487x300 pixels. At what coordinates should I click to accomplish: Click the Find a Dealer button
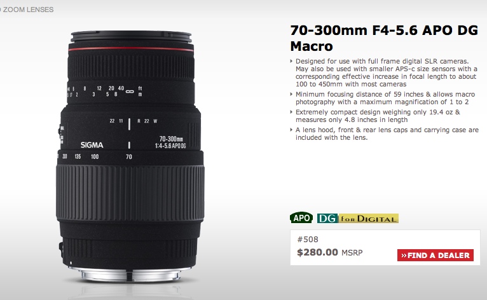click(436, 256)
